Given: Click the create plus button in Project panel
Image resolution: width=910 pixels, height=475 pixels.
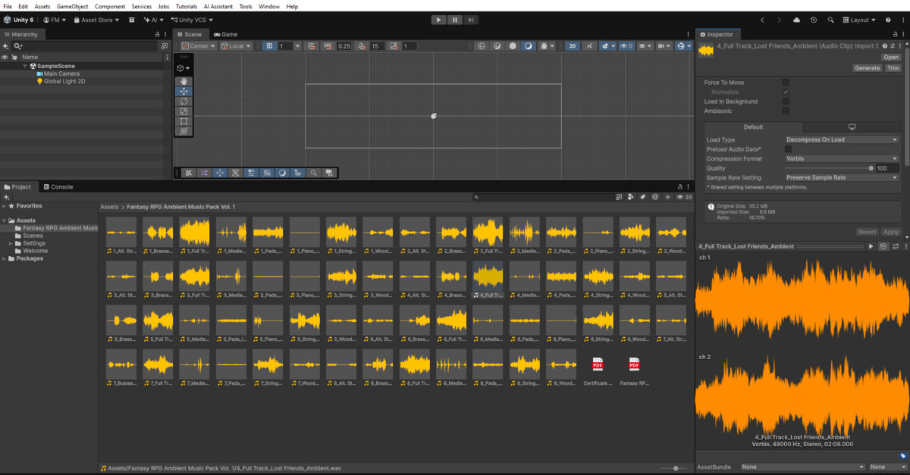Looking at the screenshot, I should 6,197.
